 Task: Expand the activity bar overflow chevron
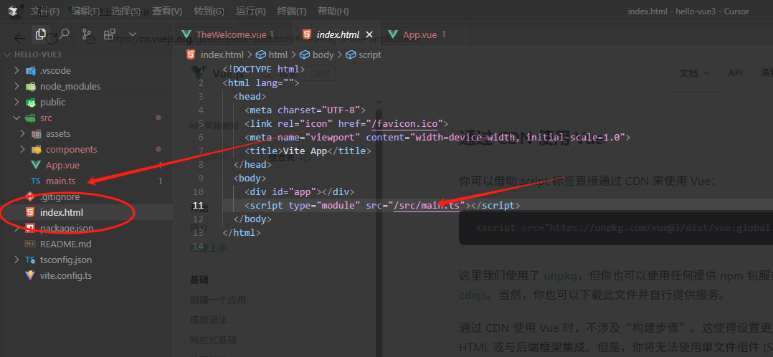[132, 34]
